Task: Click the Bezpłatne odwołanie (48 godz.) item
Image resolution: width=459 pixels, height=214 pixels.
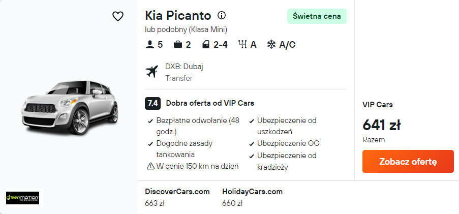Action: tap(194, 126)
